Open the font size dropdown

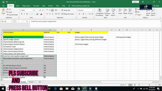pos(38,10)
